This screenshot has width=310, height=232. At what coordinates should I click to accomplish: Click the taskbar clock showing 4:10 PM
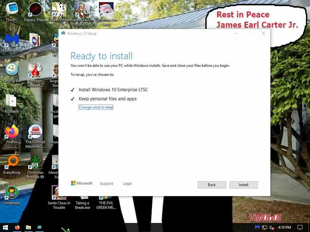[x=284, y=227]
